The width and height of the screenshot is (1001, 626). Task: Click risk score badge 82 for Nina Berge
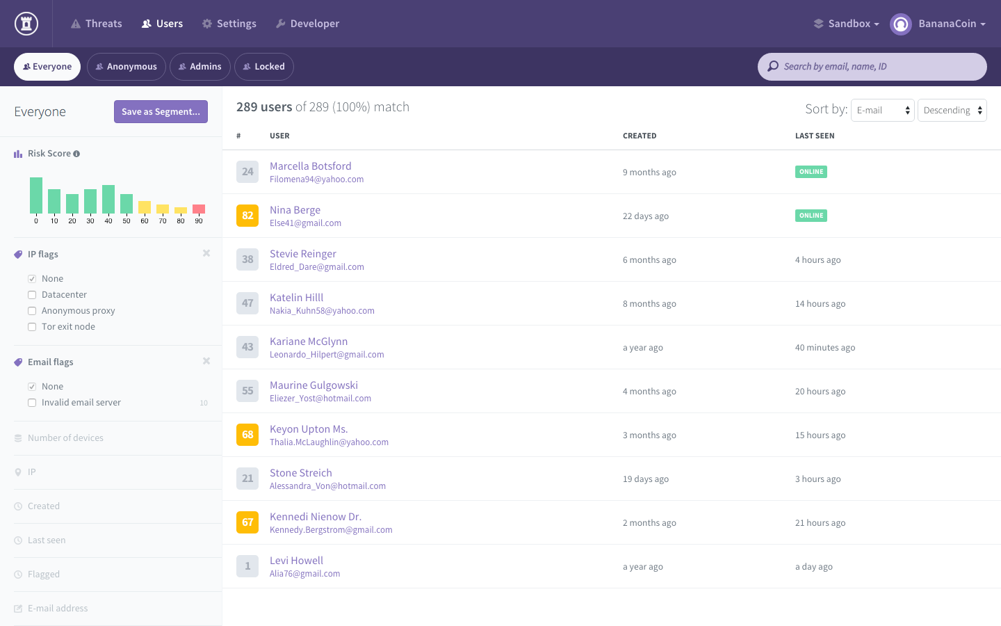[x=247, y=216]
